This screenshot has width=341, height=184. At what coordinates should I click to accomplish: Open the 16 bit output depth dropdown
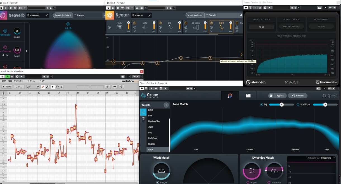[x=261, y=27]
